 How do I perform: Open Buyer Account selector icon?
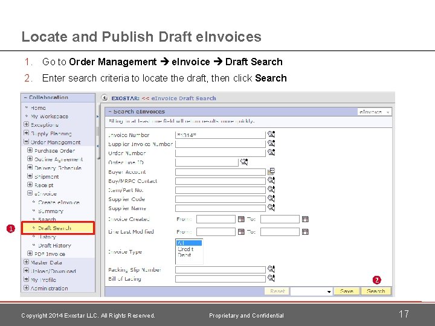[x=271, y=171]
